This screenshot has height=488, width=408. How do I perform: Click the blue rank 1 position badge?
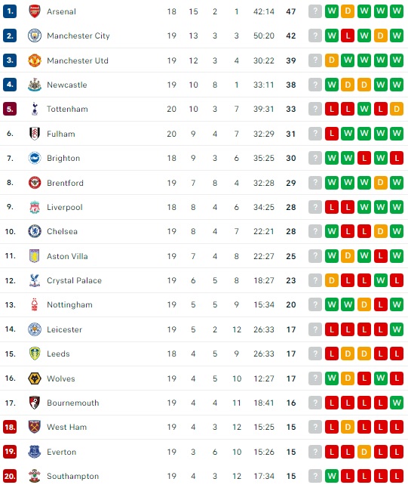pos(10,11)
